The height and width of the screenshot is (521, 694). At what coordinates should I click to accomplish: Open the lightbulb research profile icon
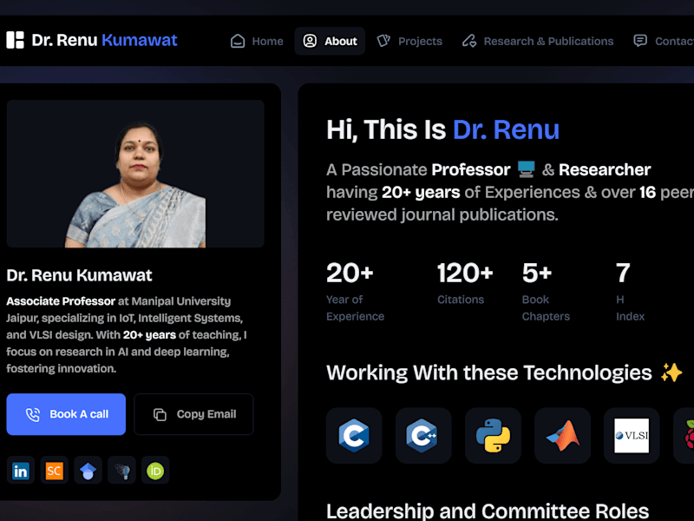click(121, 471)
